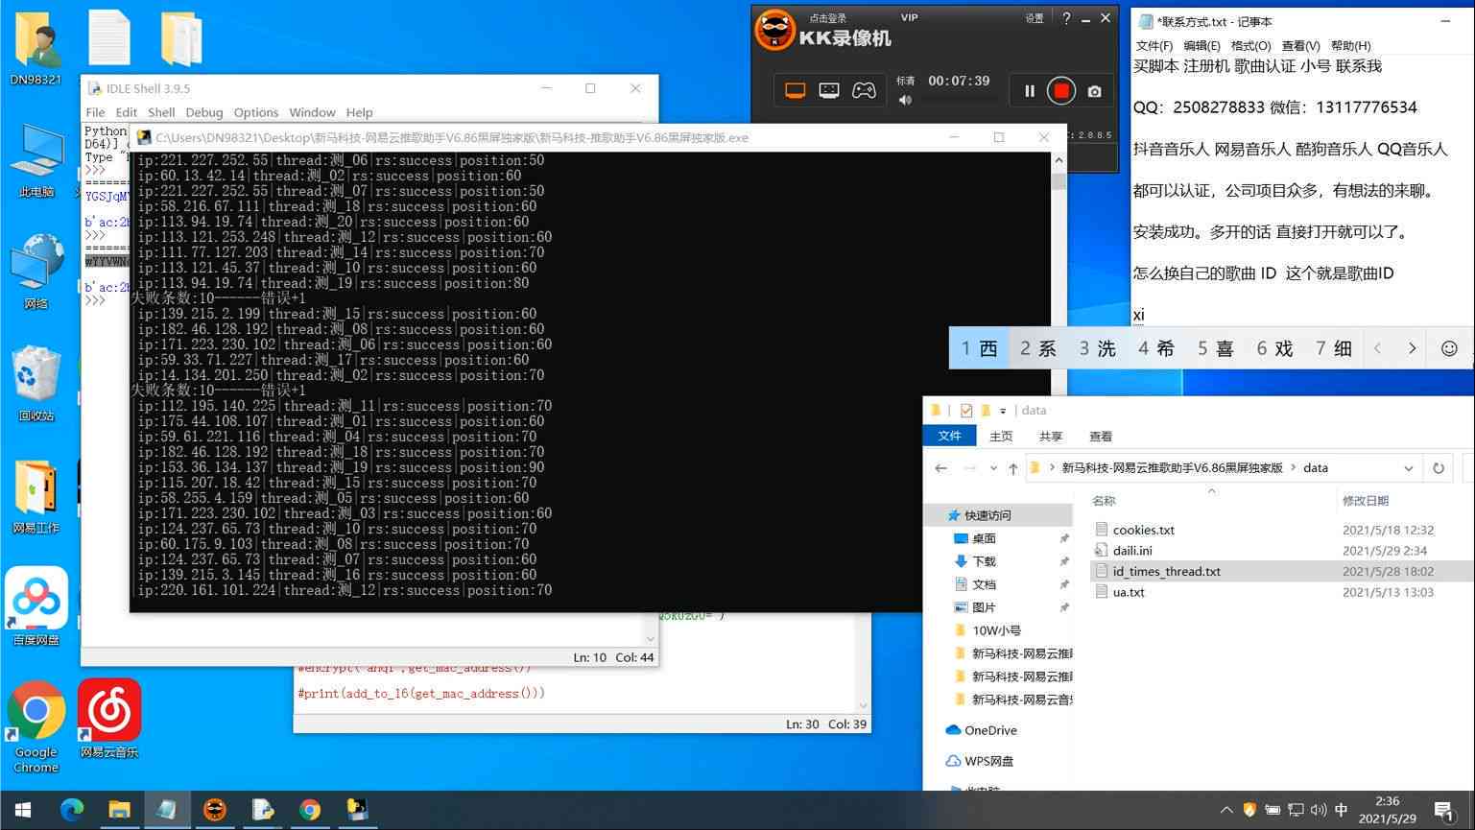Open OneDrive in Explorer sidebar
Image resolution: width=1475 pixels, height=830 pixels.
990,730
